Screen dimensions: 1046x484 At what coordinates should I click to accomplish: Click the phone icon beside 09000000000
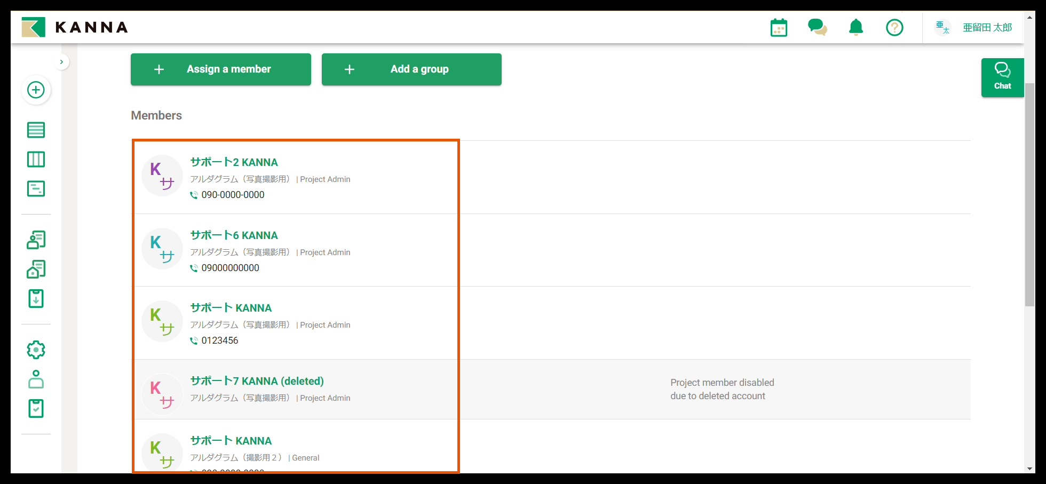coord(194,268)
